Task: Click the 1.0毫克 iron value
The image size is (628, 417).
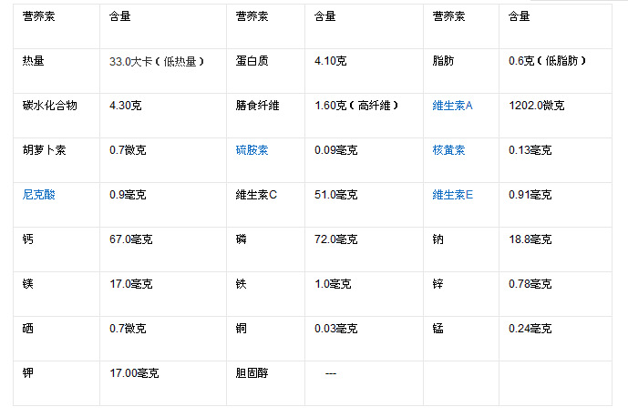Action: 333,284
